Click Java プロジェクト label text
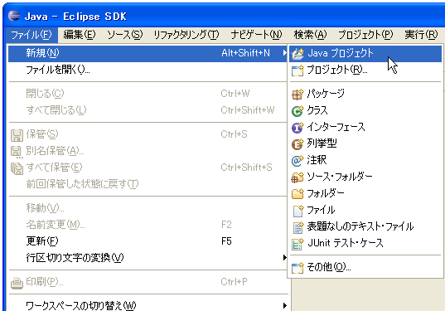445x311 pixels. (x=341, y=53)
